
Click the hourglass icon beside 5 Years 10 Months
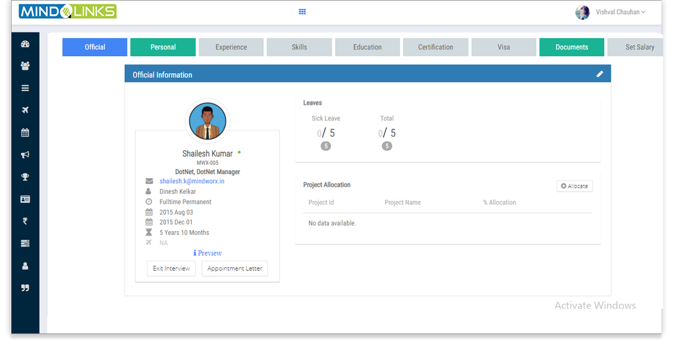point(148,232)
